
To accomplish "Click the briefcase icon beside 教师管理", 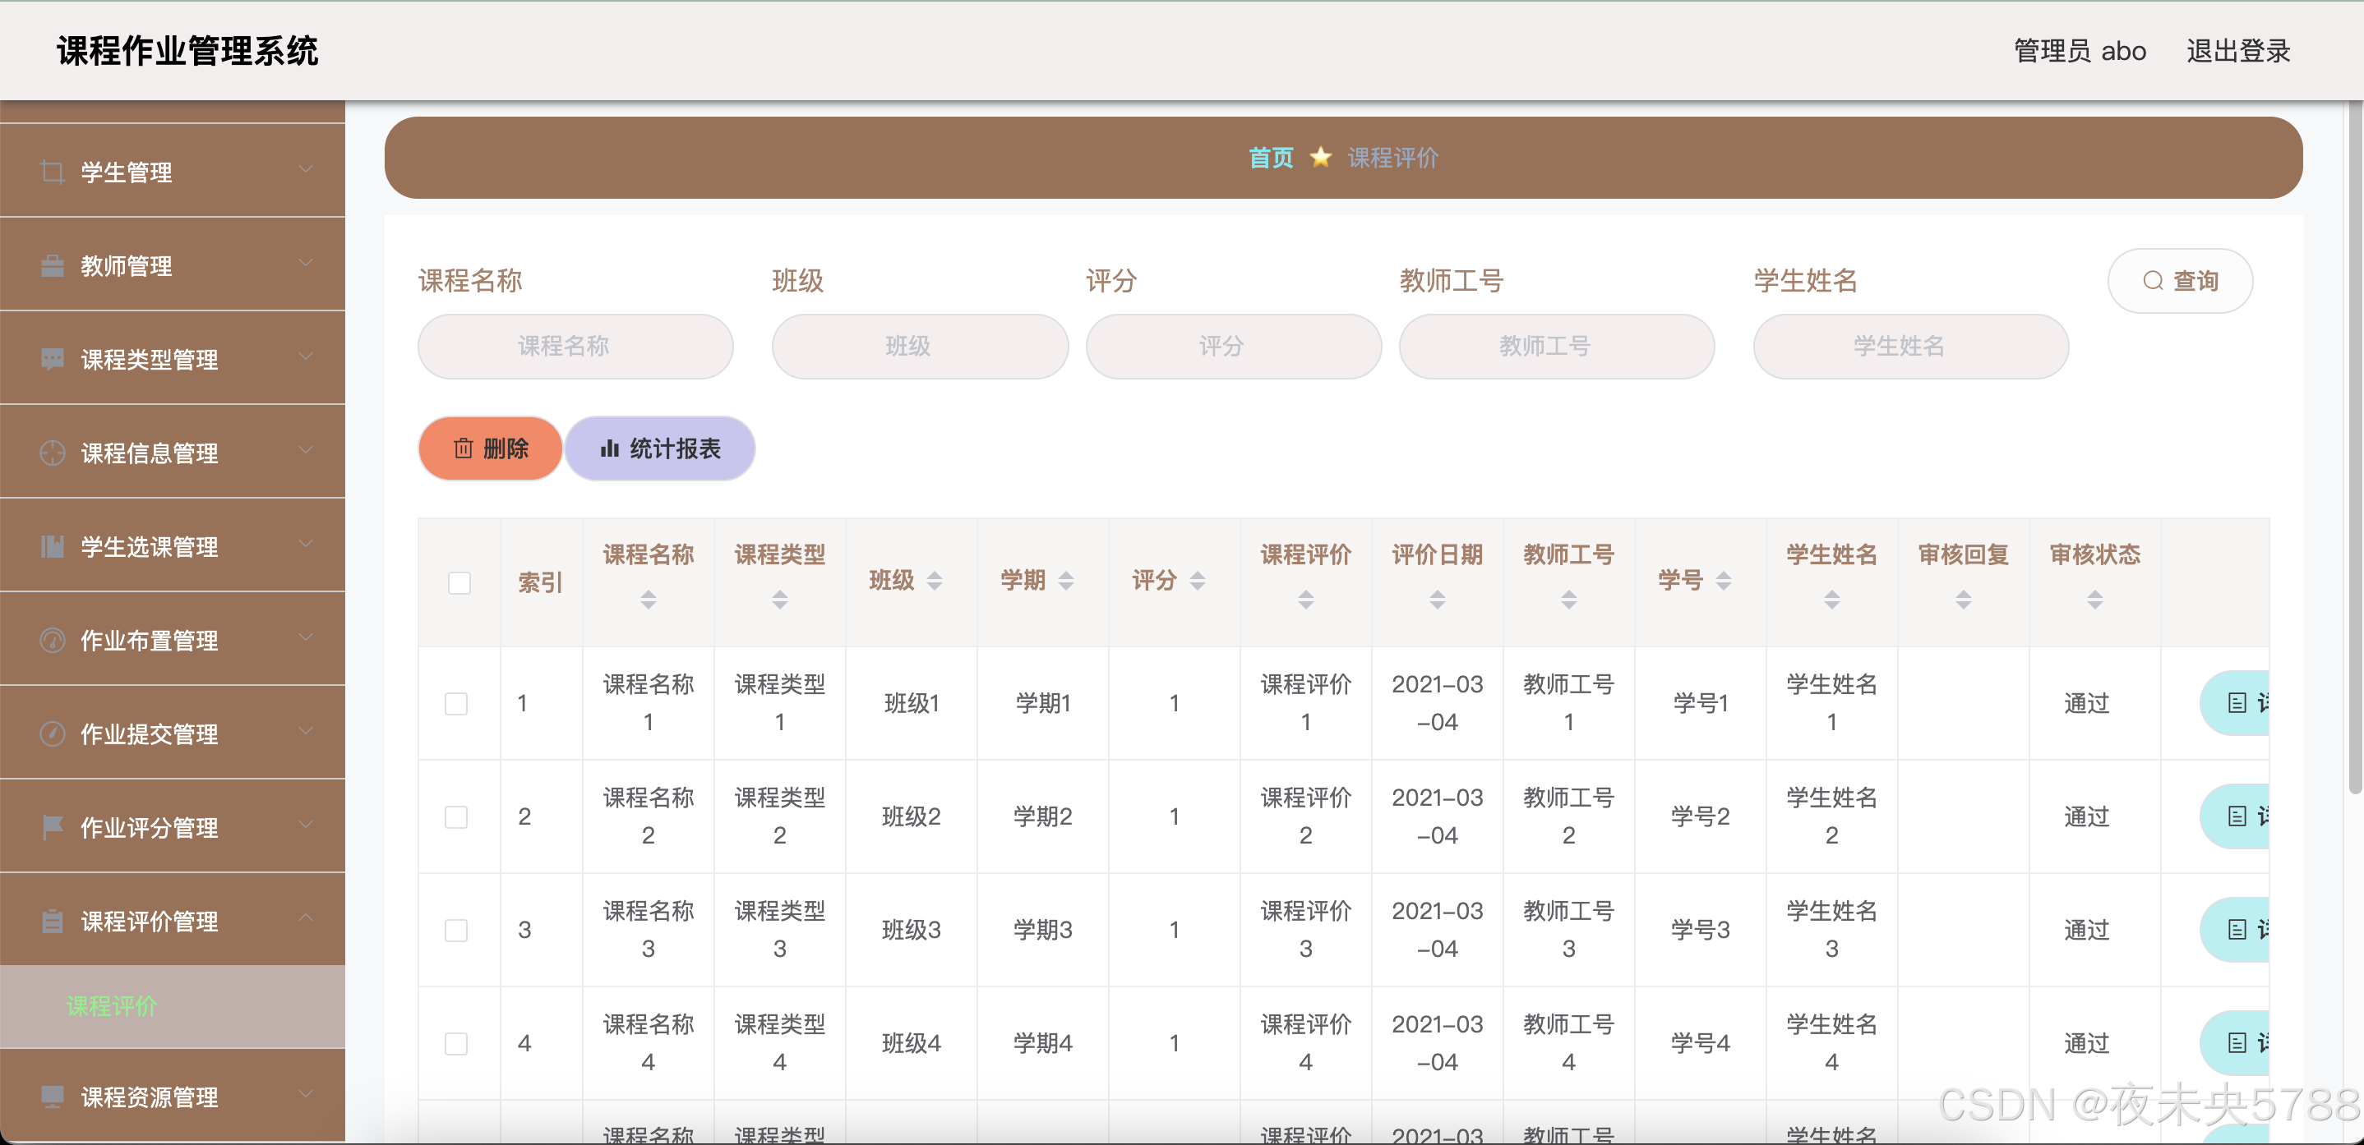I will tap(53, 266).
